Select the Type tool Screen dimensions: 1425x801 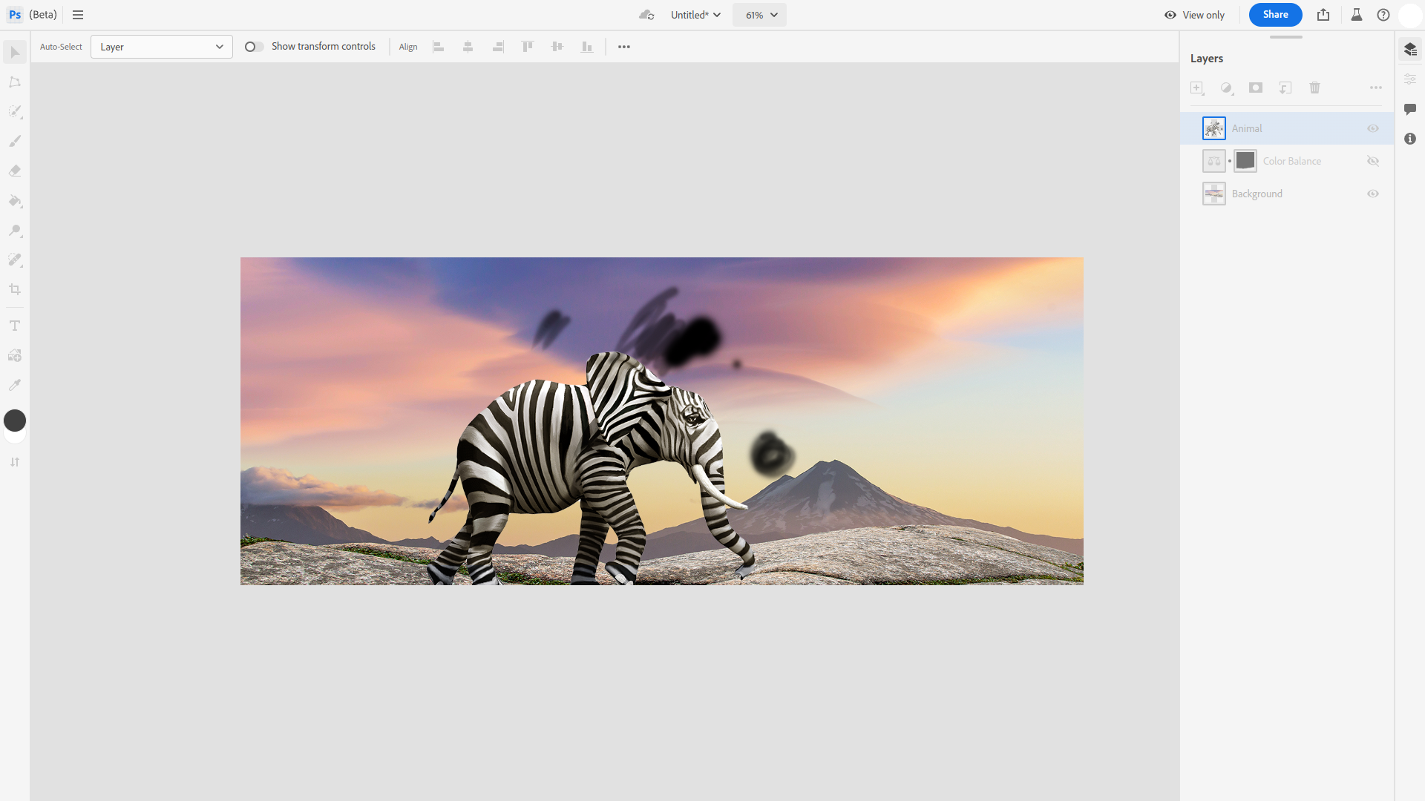tap(15, 326)
